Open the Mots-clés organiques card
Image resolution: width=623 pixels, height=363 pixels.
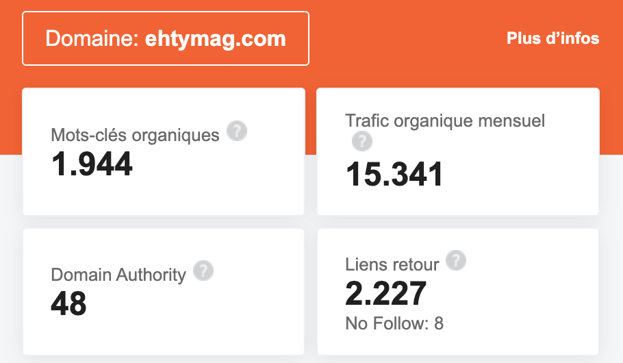164,151
